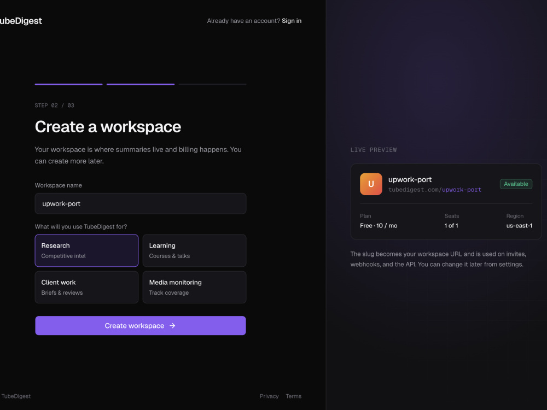This screenshot has width=547, height=410.
Task: Click the 'STEP 02 / 03' label
Action: pyautogui.click(x=54, y=106)
